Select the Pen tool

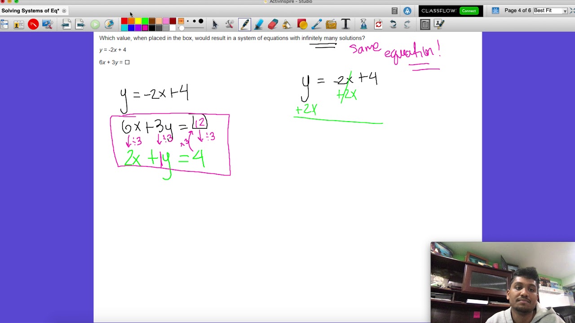[244, 24]
